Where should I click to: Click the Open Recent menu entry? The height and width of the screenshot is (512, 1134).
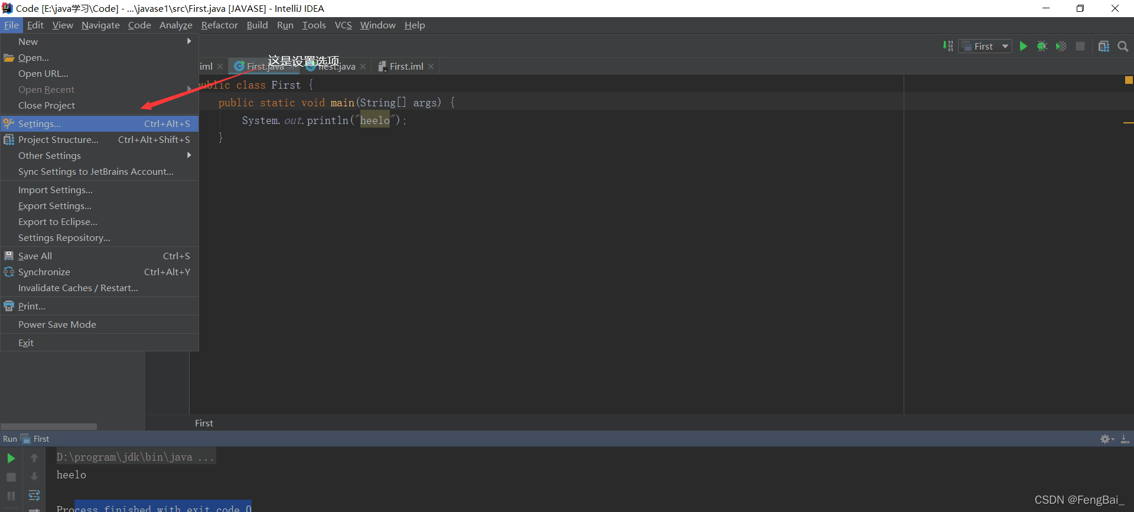(x=99, y=89)
